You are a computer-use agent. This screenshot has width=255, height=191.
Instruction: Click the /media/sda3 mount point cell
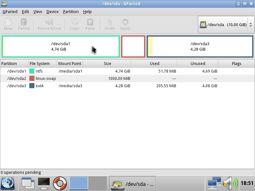70,86
